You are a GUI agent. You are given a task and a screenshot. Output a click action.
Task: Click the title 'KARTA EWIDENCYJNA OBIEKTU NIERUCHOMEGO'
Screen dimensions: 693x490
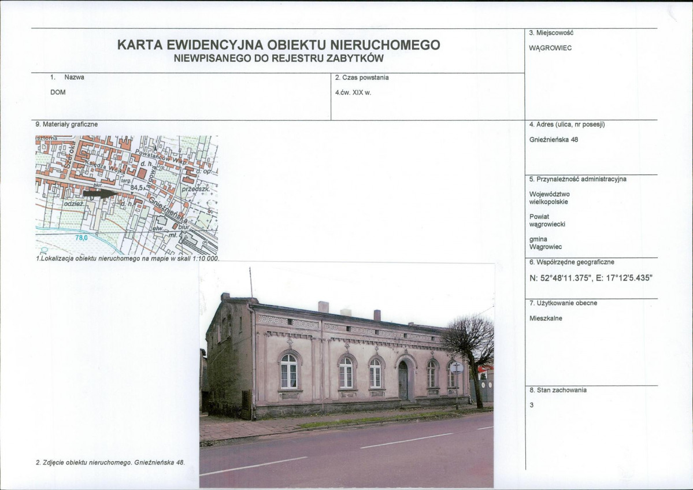pyautogui.click(x=279, y=45)
